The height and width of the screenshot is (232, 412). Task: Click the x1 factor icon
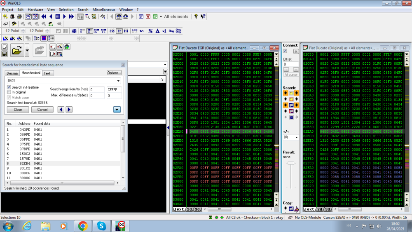pos(164,31)
